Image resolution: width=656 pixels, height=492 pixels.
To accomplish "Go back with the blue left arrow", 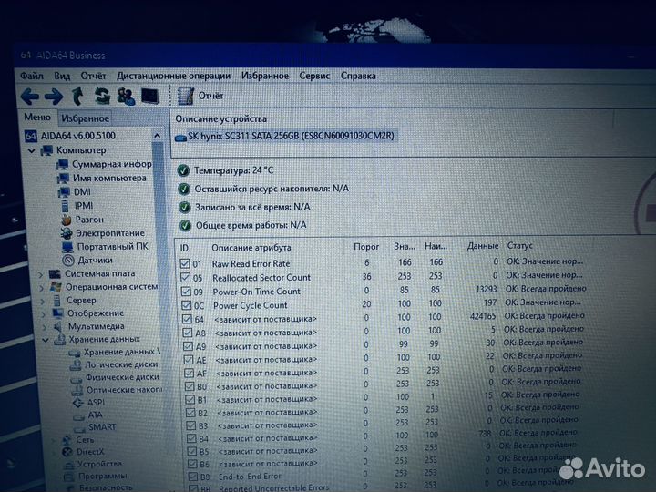I will click(x=30, y=97).
